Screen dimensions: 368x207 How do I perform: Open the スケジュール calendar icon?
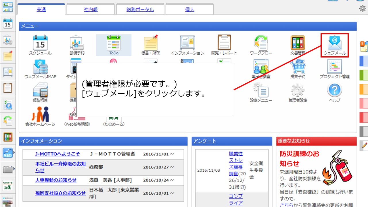(40, 45)
